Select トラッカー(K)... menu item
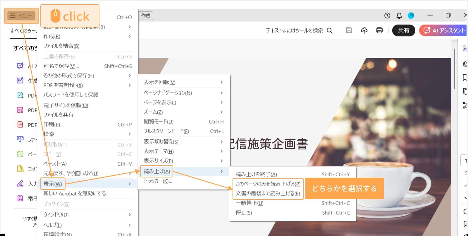 [184, 181]
